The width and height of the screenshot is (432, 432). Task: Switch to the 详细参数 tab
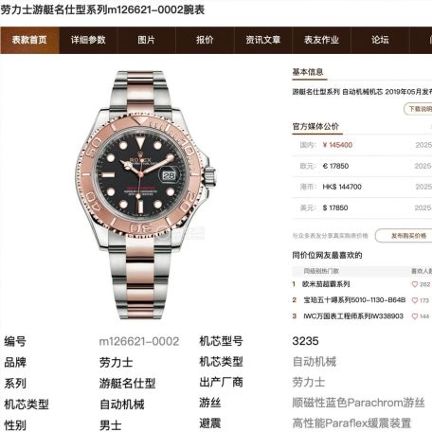pos(88,40)
